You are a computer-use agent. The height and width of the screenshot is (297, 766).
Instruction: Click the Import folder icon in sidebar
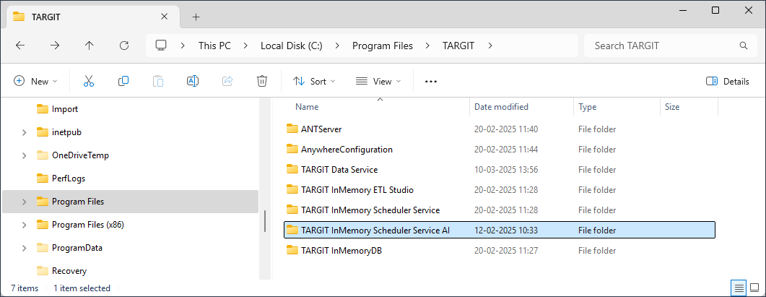43,109
